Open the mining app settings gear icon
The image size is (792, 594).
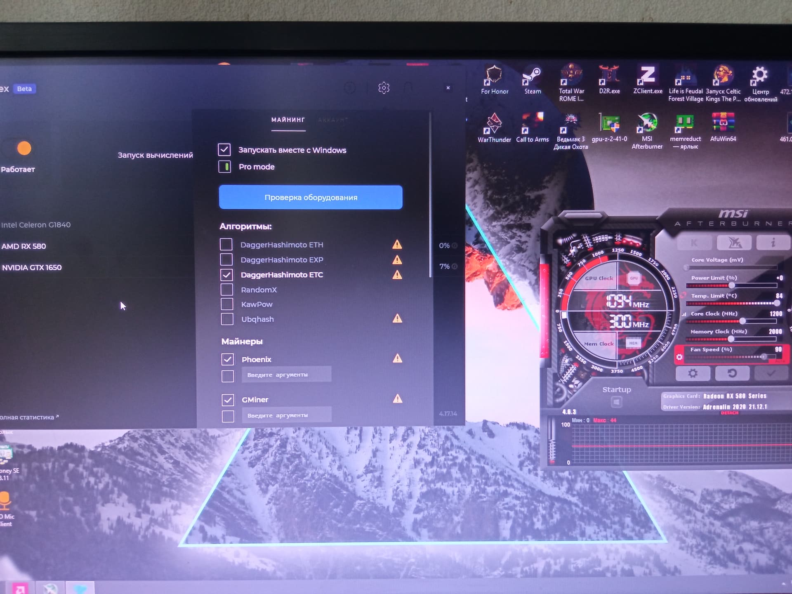(384, 88)
